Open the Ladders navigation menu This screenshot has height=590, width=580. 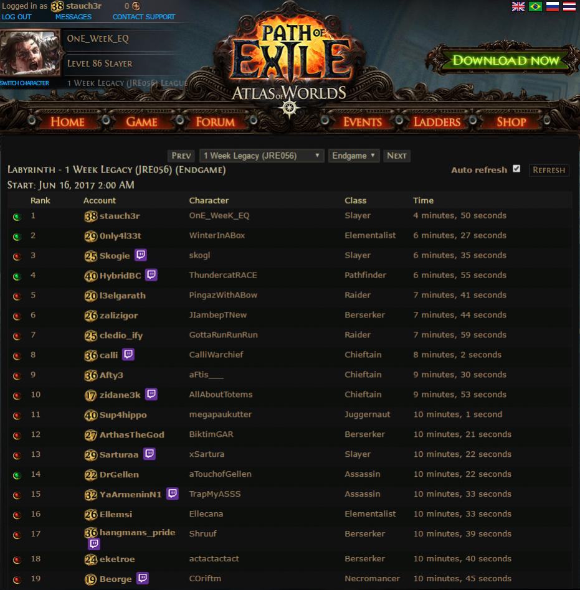(x=437, y=122)
